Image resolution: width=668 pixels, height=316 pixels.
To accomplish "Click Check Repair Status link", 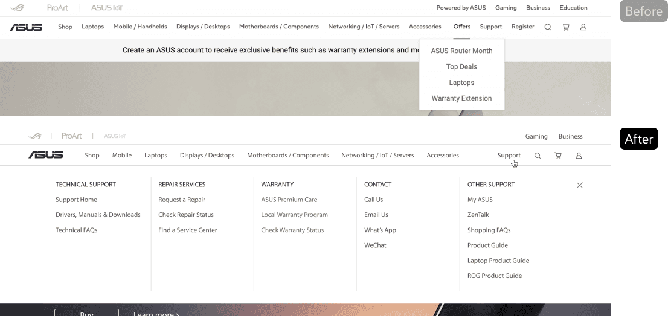I will click(x=186, y=215).
